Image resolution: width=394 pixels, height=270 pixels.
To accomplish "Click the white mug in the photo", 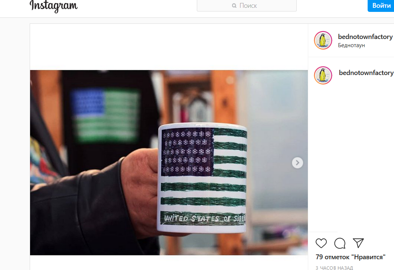I will click(x=202, y=178).
